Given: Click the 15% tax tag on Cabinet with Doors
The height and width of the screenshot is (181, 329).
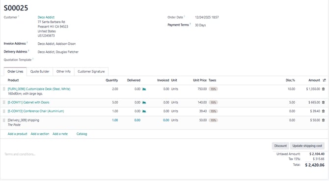Looking at the screenshot, I should (x=213, y=102).
